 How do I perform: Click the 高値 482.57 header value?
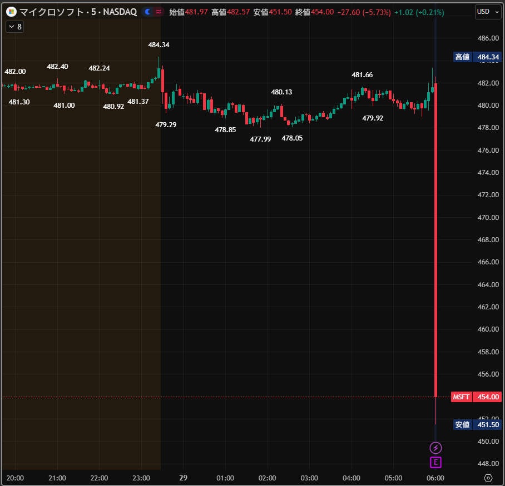[x=231, y=12]
